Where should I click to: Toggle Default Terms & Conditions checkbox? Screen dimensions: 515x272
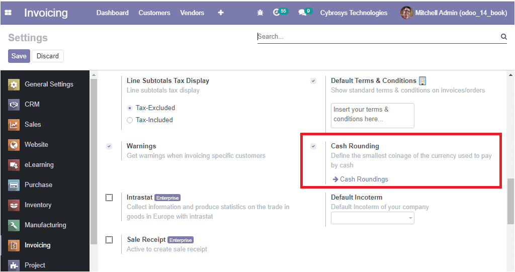[313, 81]
